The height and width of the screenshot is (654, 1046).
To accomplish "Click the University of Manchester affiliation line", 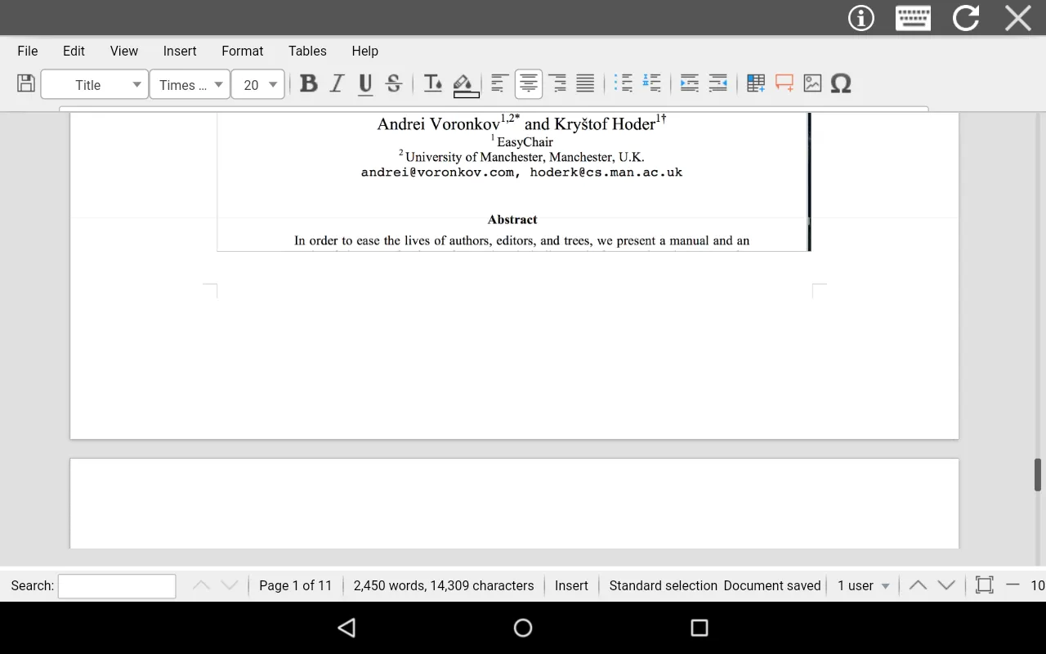I will tap(521, 156).
